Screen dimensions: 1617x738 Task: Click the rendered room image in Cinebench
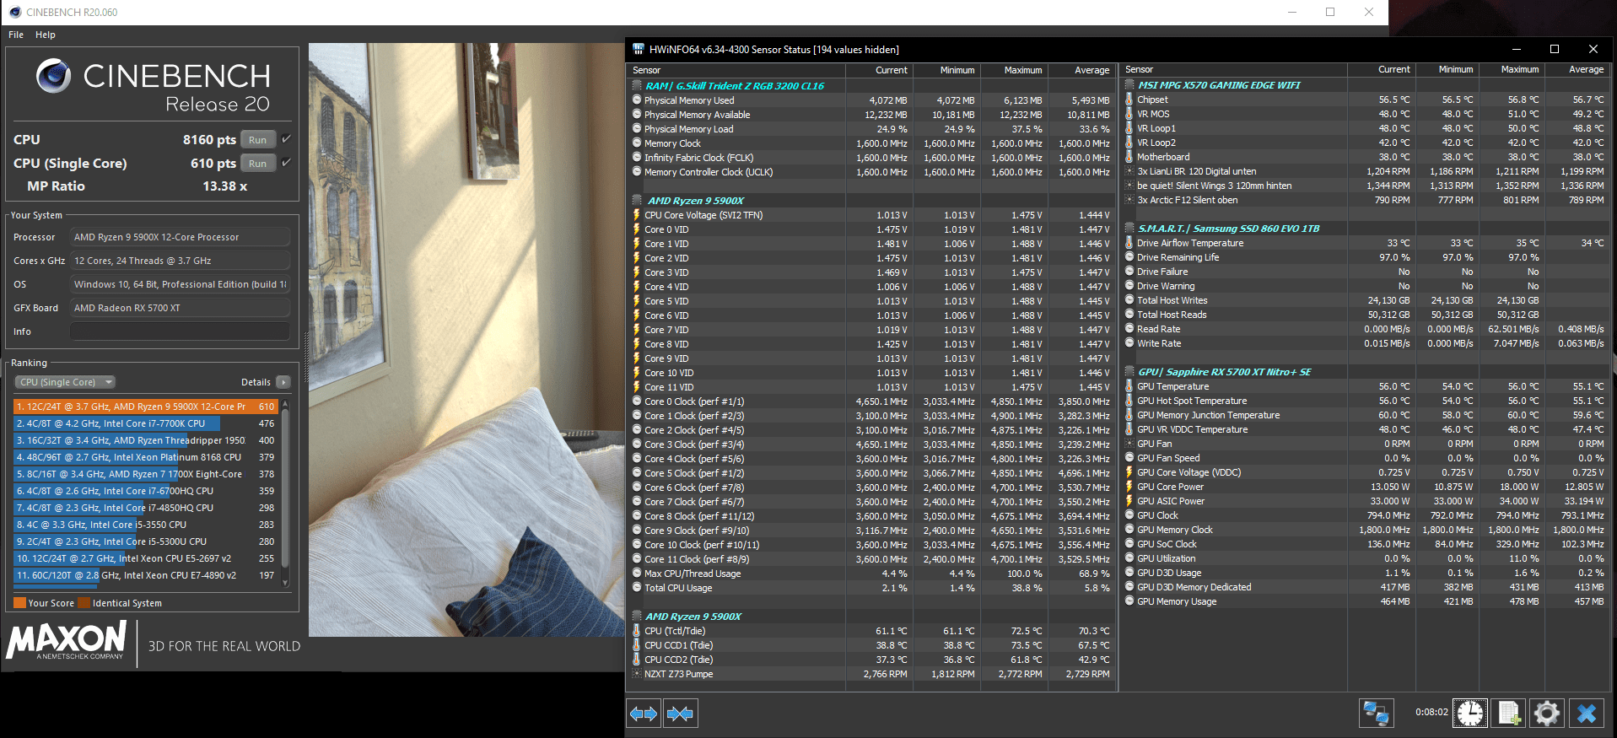[466, 340]
